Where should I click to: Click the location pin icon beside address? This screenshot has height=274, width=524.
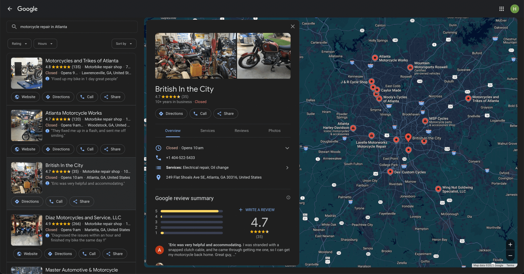(x=159, y=177)
